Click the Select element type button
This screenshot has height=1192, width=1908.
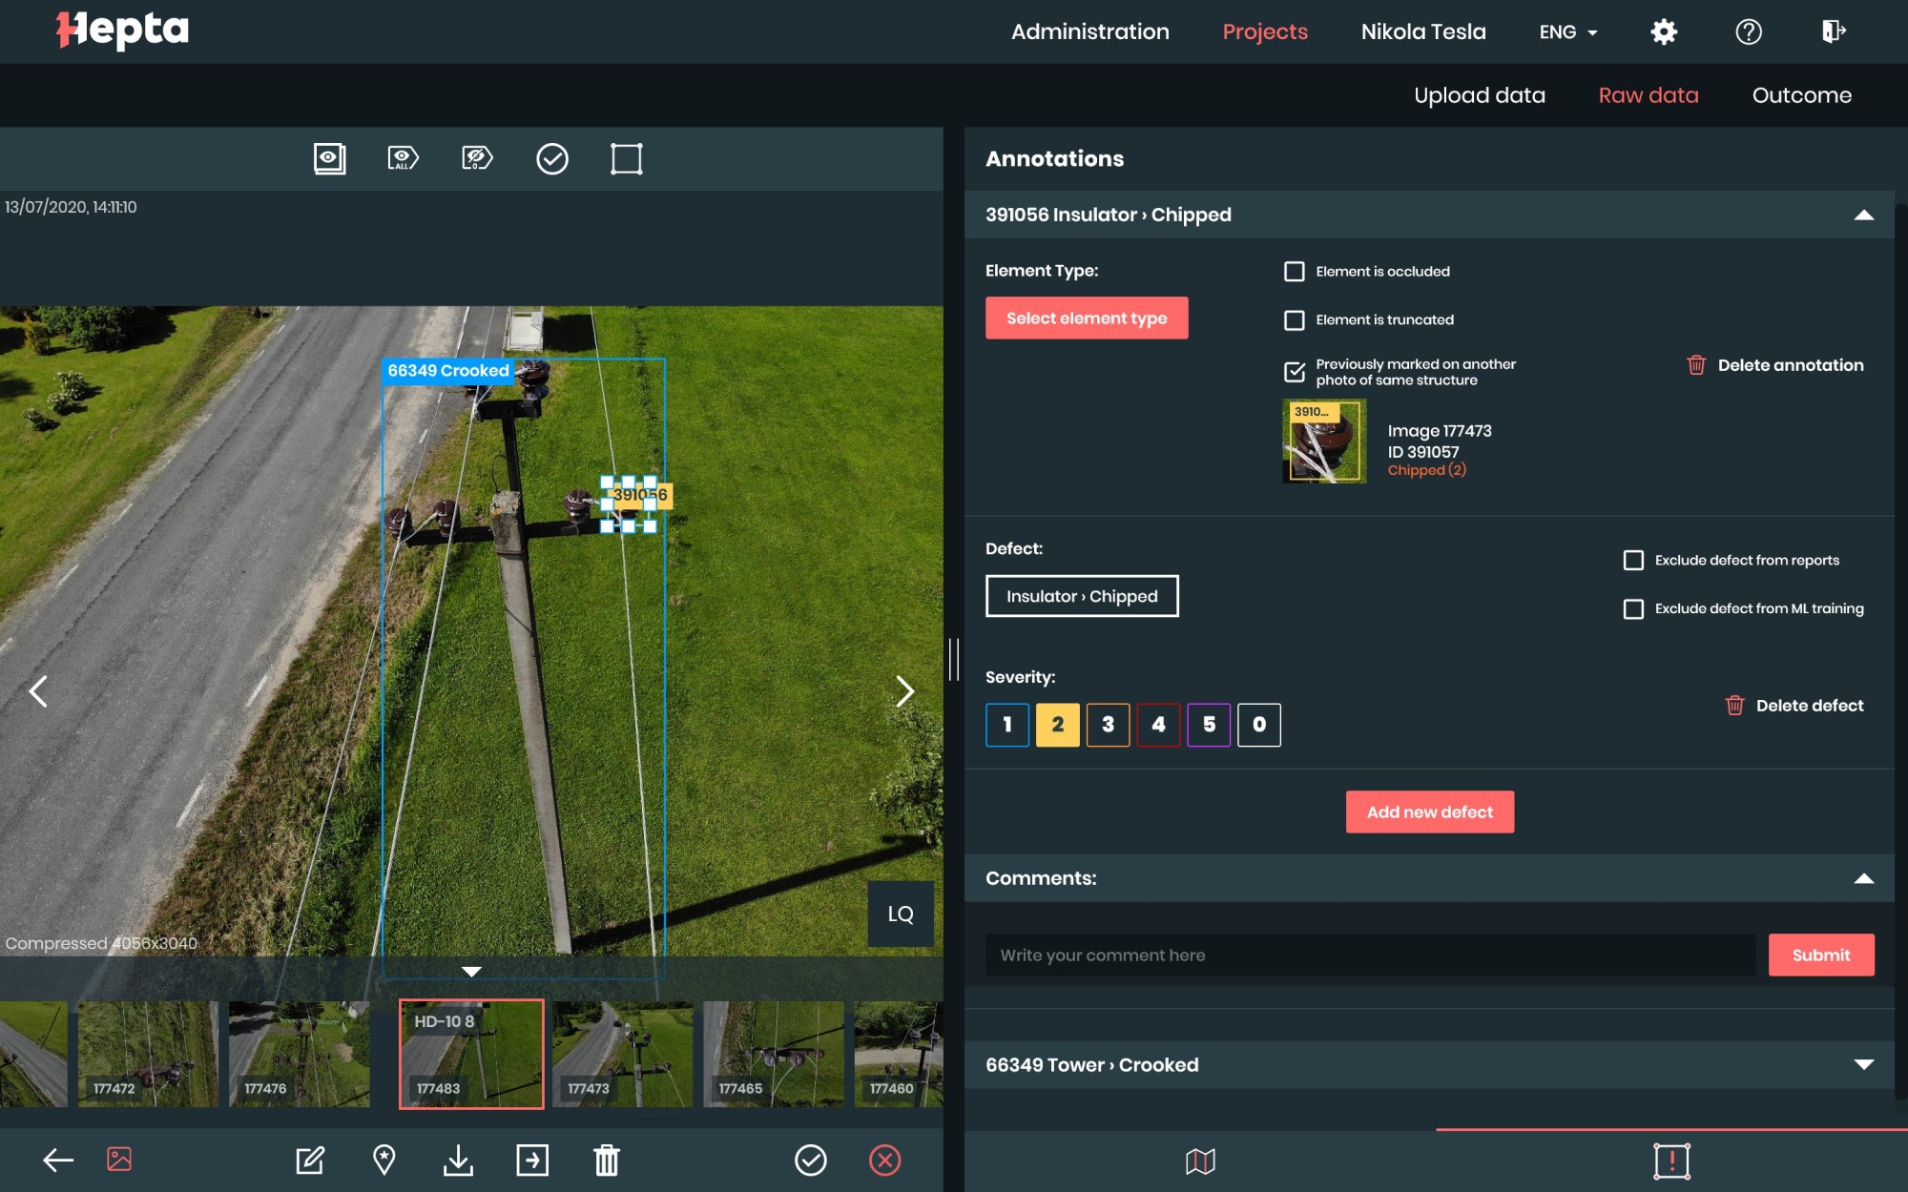[x=1087, y=318]
